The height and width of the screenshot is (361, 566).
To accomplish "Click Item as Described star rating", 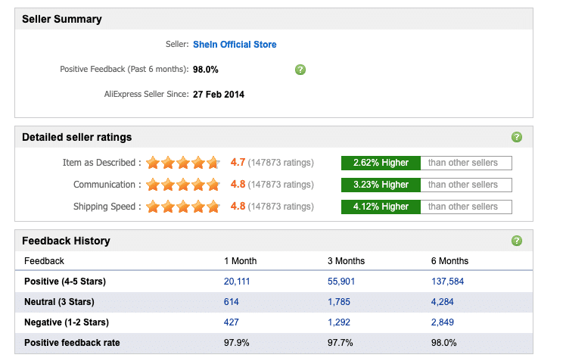I will [183, 163].
